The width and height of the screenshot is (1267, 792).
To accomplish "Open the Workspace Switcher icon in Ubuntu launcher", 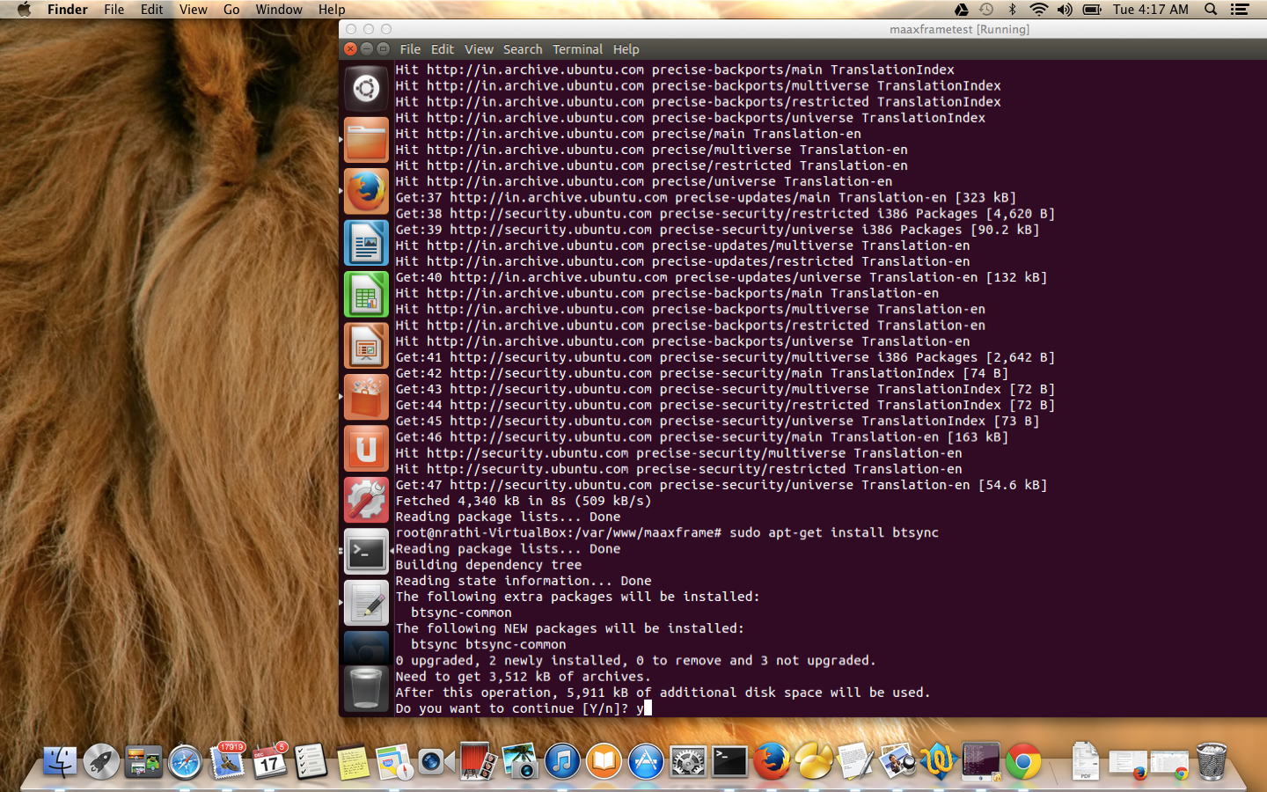I will 366,648.
